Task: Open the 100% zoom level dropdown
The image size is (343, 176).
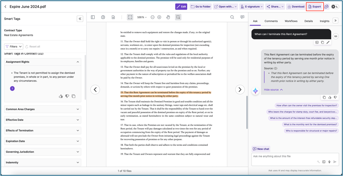Action: 142,17
